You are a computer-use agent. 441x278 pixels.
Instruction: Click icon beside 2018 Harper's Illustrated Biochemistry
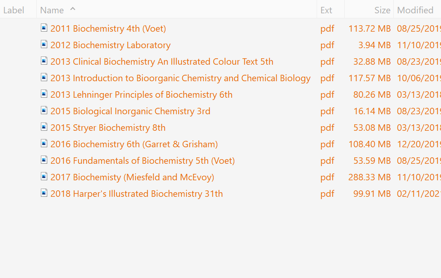(44, 193)
